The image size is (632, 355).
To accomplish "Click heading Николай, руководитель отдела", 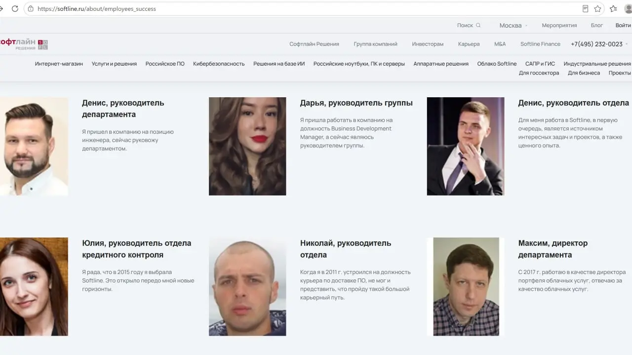I will click(x=346, y=249).
